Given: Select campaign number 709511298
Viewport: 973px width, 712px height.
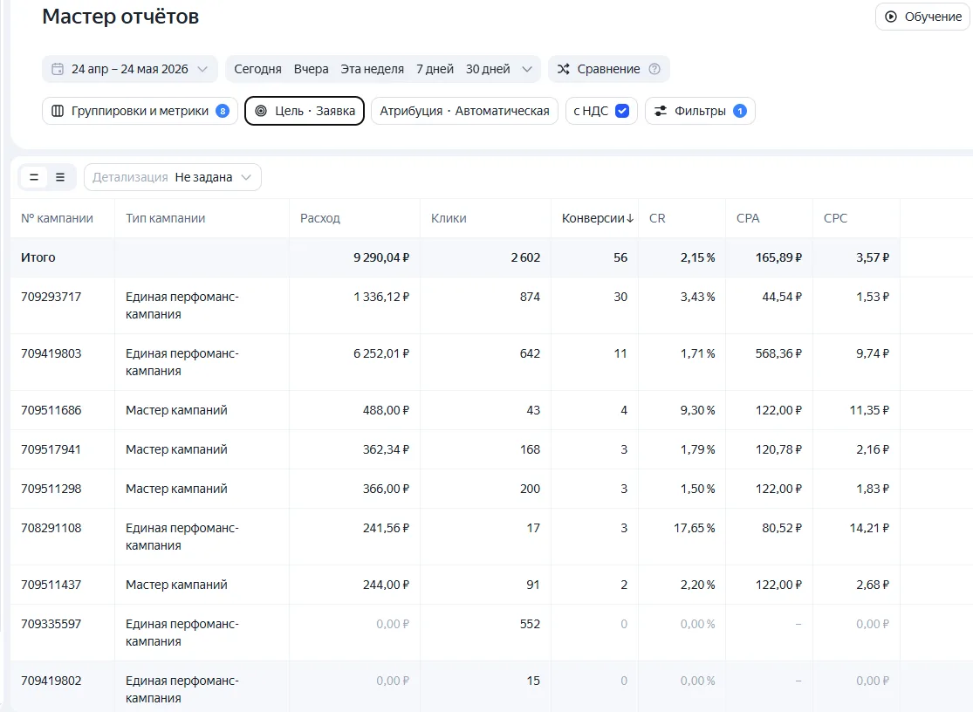Looking at the screenshot, I should point(51,489).
